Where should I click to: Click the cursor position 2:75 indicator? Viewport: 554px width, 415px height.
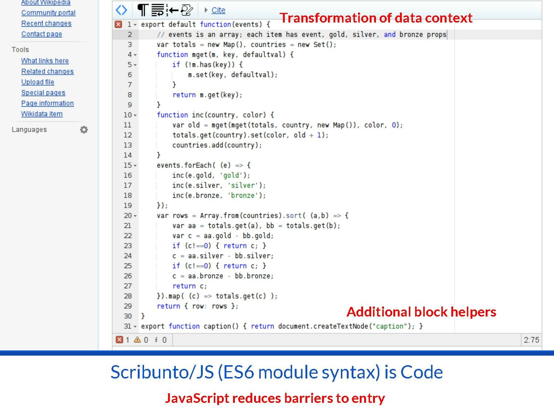tap(531, 340)
